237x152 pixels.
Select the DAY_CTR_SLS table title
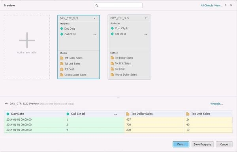[x=69, y=18]
